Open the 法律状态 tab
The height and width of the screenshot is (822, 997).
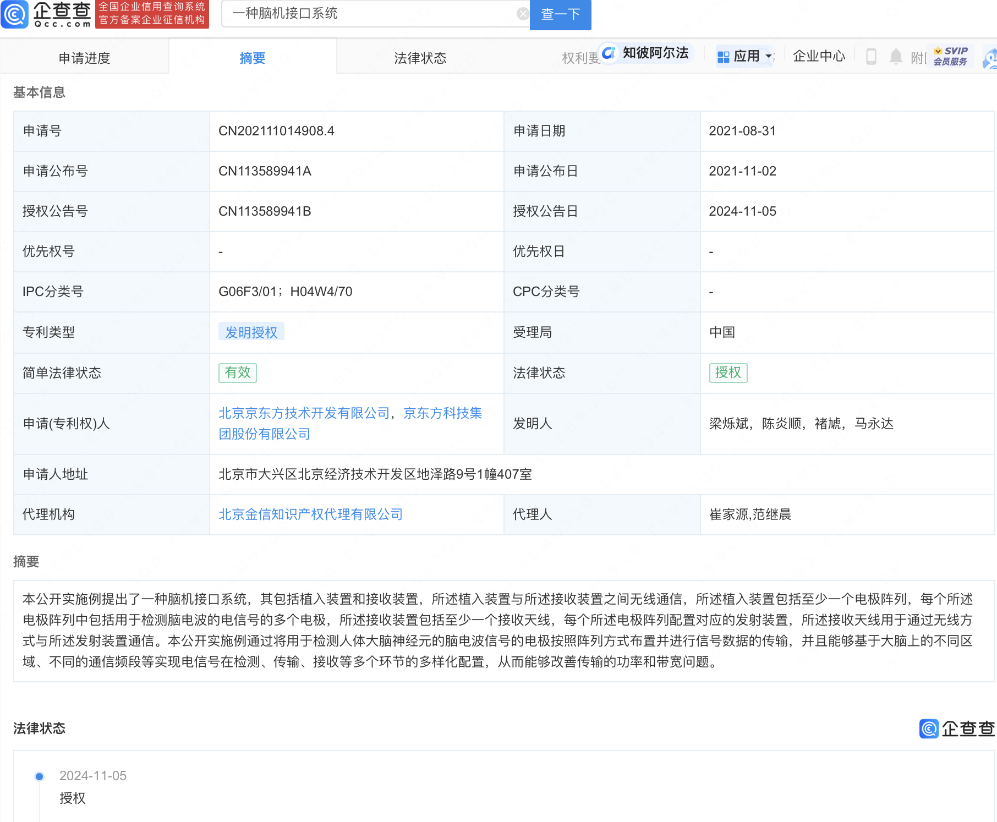tap(420, 58)
